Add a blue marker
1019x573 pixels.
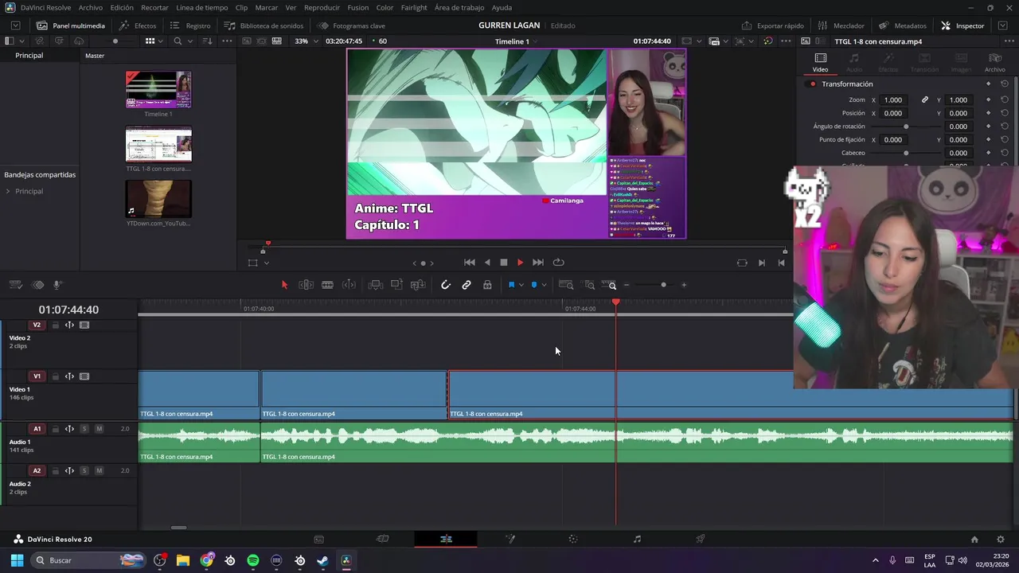coord(534,285)
